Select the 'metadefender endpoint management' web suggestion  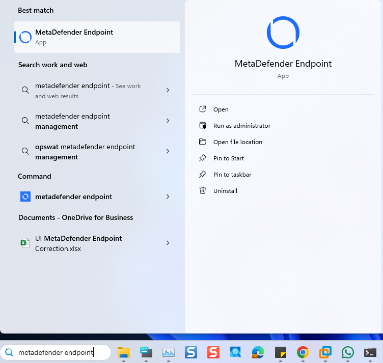(97, 121)
